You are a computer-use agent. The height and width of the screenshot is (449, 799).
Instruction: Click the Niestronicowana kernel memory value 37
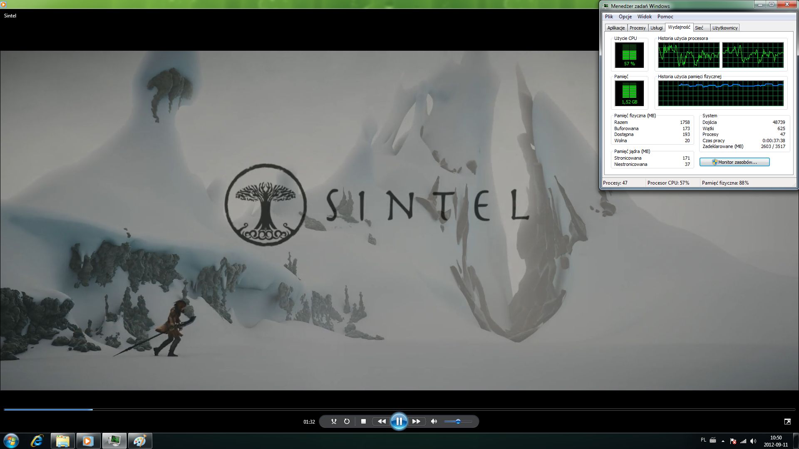[687, 164]
